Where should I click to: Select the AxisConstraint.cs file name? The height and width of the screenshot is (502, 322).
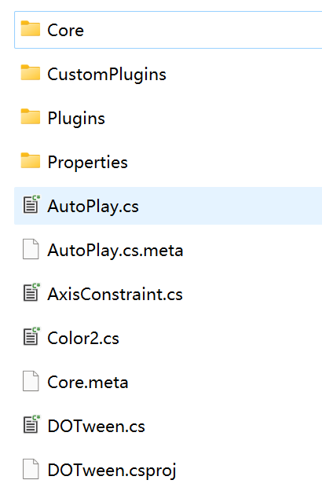pos(115,295)
